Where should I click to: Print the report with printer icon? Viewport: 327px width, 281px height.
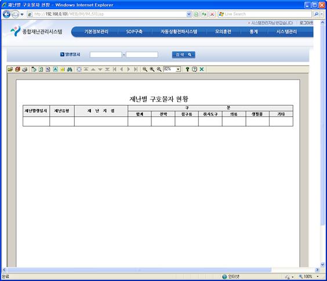pyautogui.click(x=24, y=69)
